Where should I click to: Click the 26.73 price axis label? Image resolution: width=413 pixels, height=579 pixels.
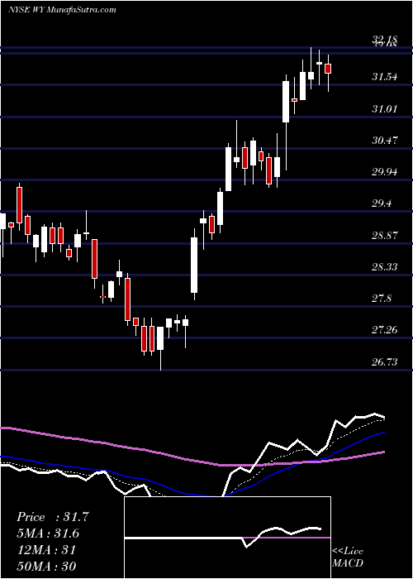(x=385, y=362)
